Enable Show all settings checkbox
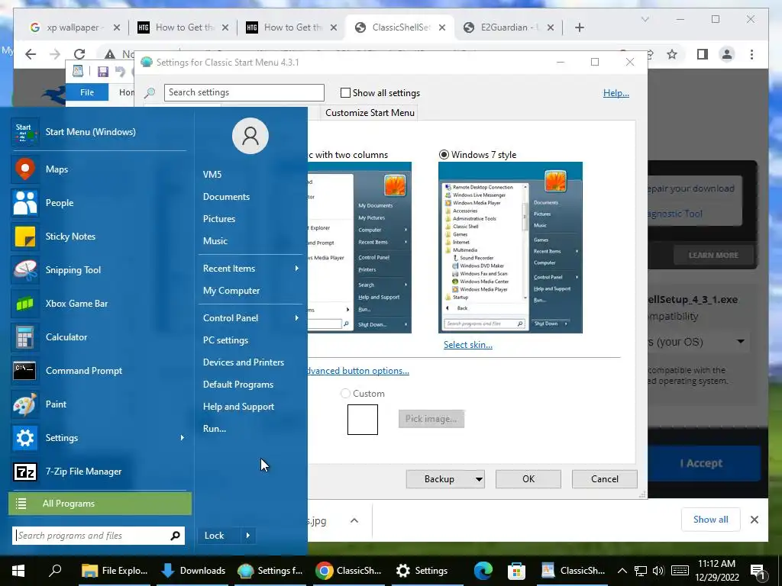 (345, 92)
